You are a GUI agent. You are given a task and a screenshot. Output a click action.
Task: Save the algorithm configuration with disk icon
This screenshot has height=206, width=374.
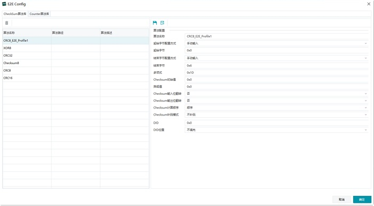[155, 23]
